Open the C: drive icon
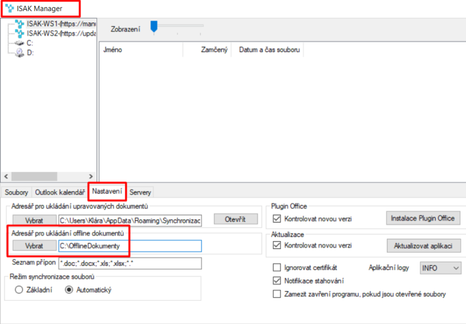 pos(20,44)
